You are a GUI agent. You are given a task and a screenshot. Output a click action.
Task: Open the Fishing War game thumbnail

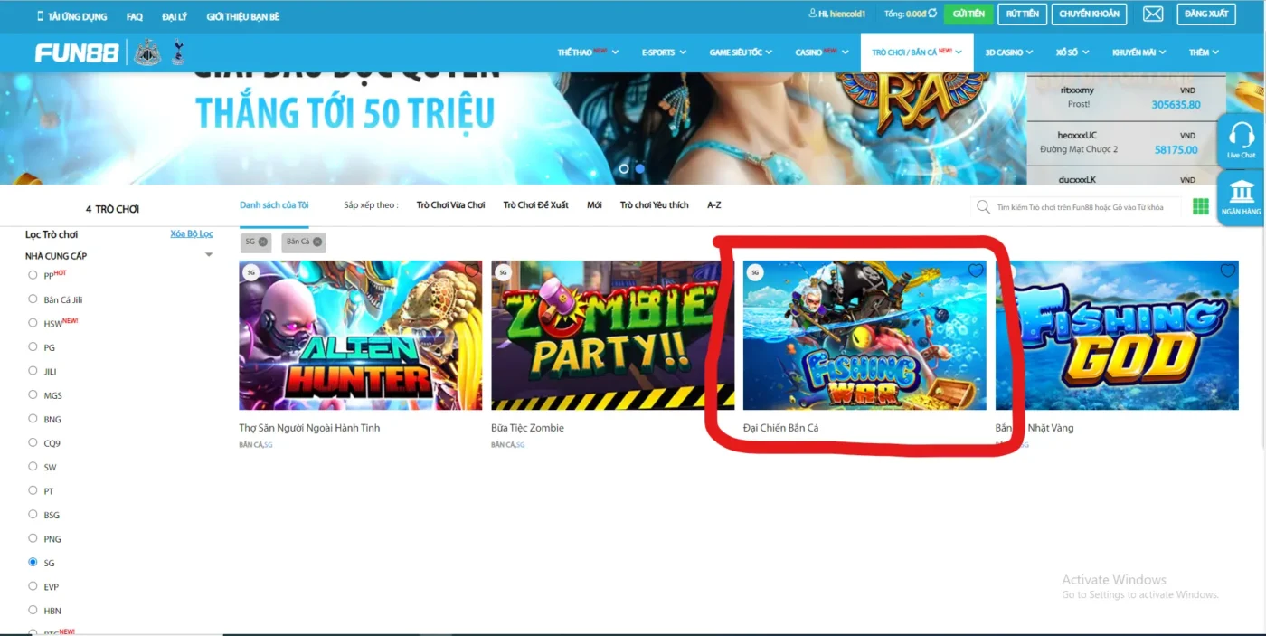(864, 336)
